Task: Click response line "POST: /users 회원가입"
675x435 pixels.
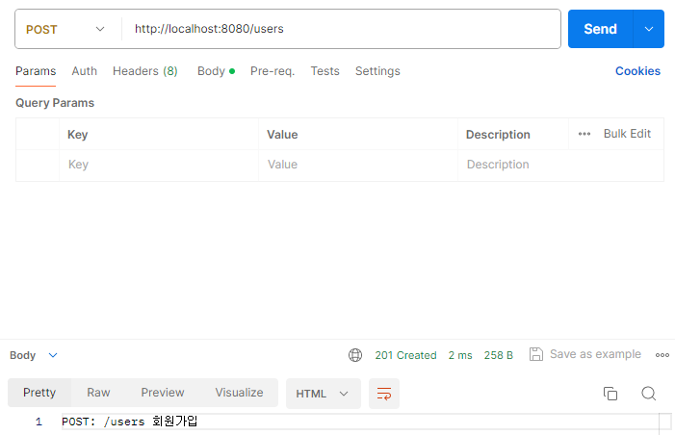Action: coord(130,422)
